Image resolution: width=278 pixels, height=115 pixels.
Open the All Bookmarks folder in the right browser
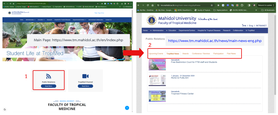tap(268, 10)
